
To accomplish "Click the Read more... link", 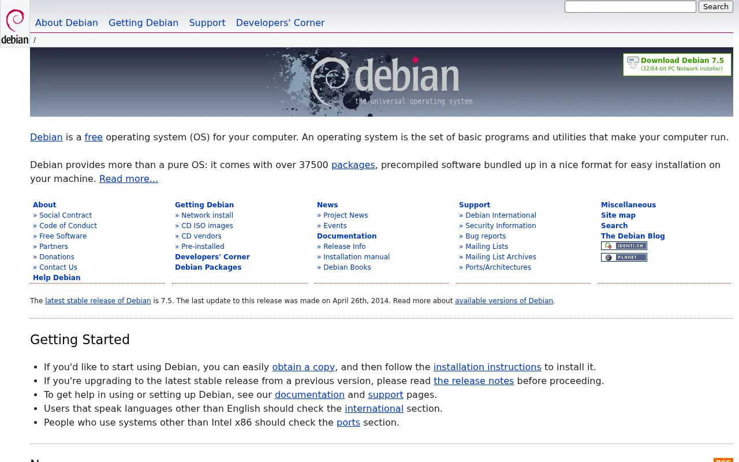I will (129, 179).
